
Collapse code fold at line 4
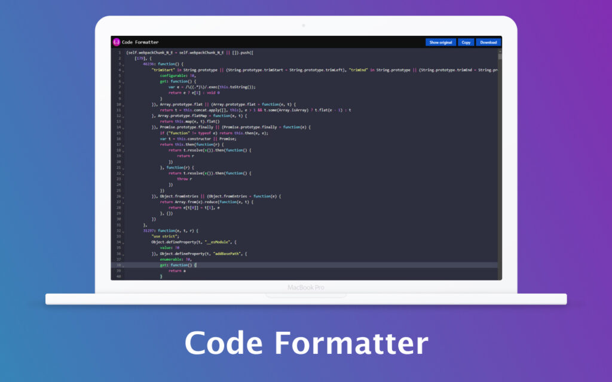(x=123, y=70)
